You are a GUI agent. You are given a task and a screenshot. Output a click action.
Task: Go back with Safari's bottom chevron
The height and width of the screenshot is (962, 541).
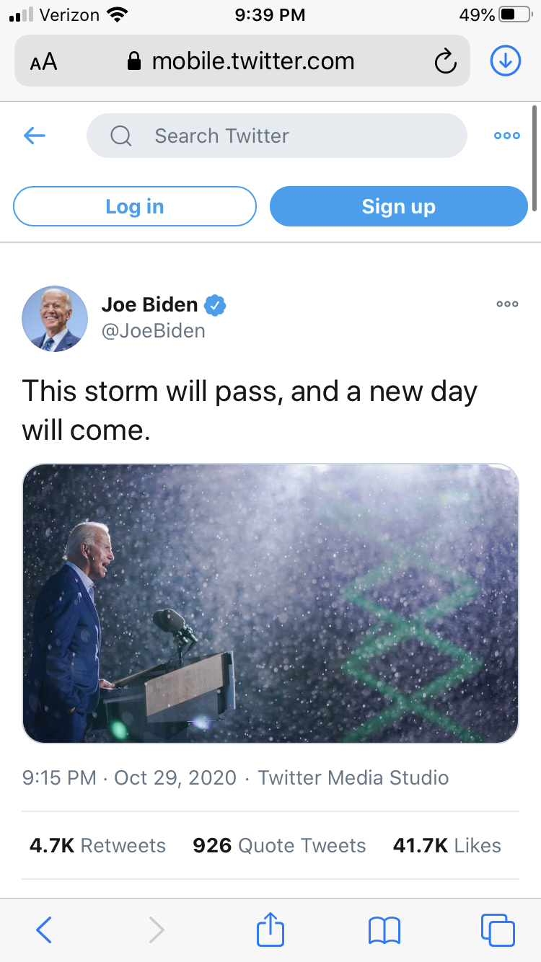pyautogui.click(x=44, y=930)
